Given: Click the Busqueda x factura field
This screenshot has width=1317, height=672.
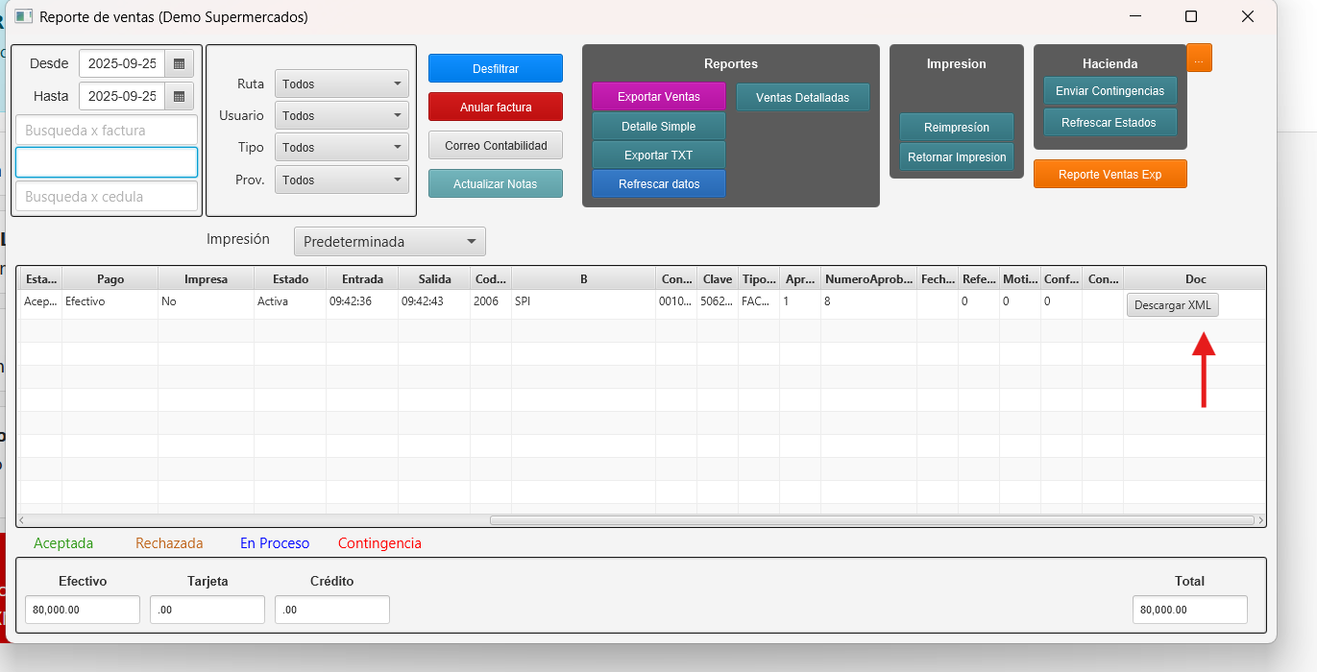Looking at the screenshot, I should pyautogui.click(x=107, y=131).
